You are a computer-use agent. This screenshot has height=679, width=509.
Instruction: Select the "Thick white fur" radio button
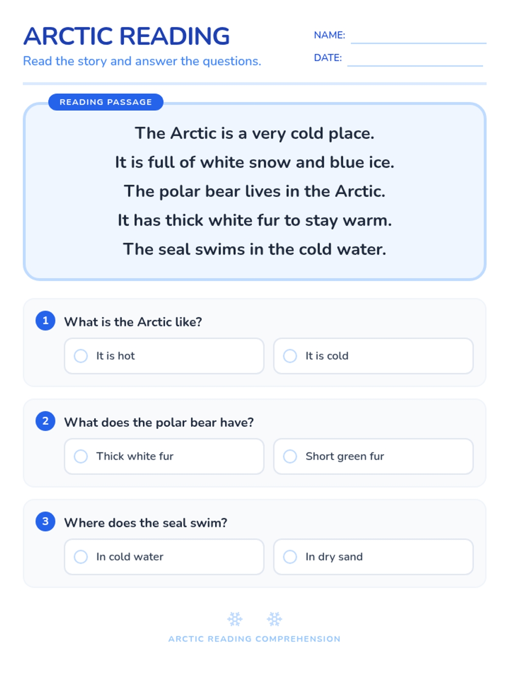pos(81,456)
